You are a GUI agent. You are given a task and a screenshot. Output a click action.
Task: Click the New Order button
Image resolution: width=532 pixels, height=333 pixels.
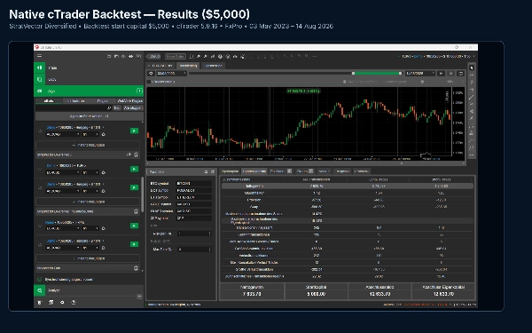pyautogui.click(x=176, y=56)
